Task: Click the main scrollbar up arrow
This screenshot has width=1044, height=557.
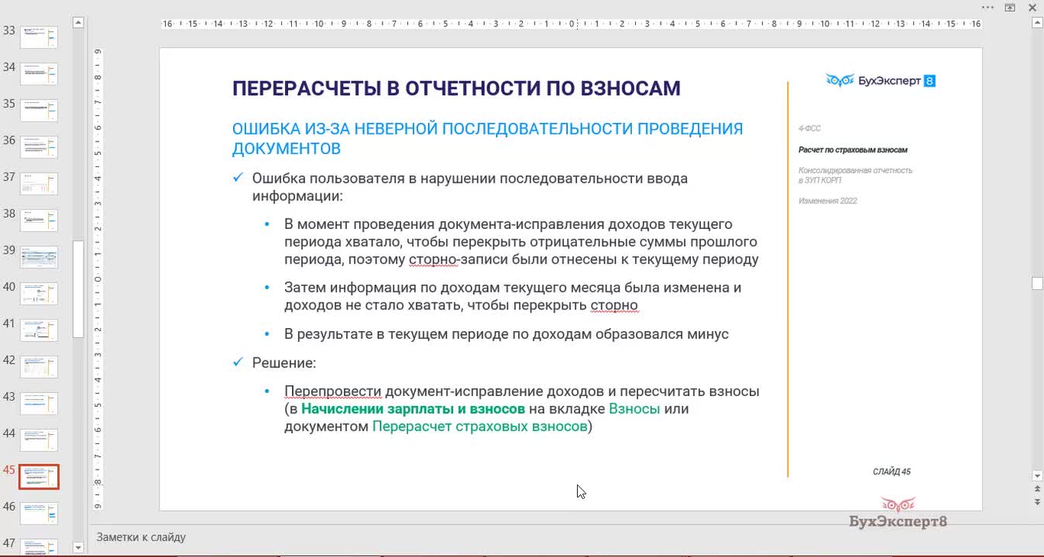Action: (1038, 23)
